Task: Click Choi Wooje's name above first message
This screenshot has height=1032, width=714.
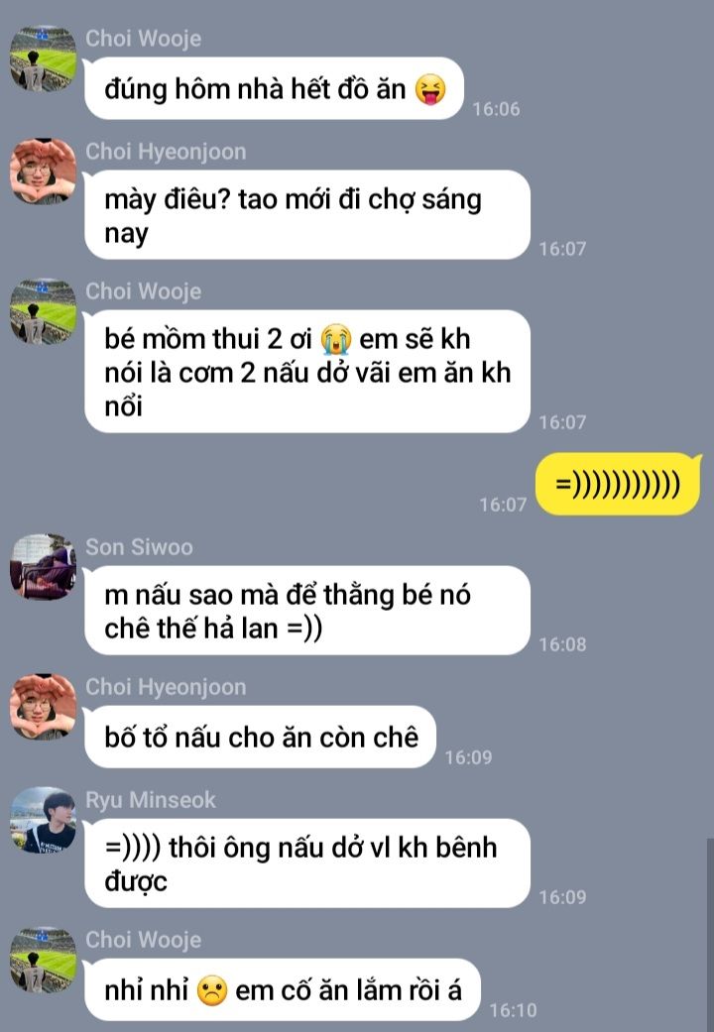Action: point(143,39)
